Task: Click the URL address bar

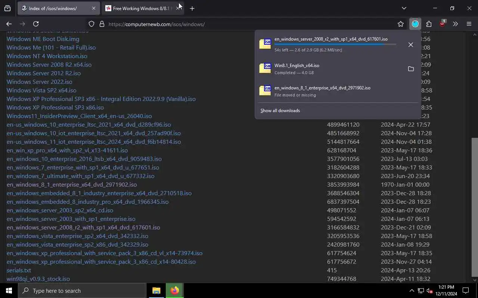Action: [246, 24]
